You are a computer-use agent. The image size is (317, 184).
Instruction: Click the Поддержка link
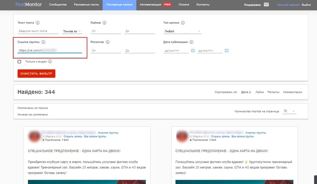tap(252, 5)
